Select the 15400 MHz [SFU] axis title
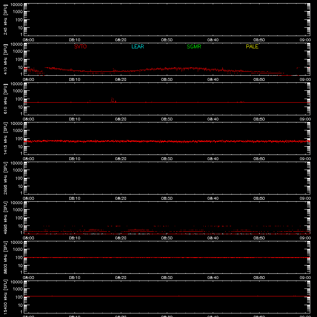Image resolution: width=317 pixels, height=317 pixels. tap(5, 297)
